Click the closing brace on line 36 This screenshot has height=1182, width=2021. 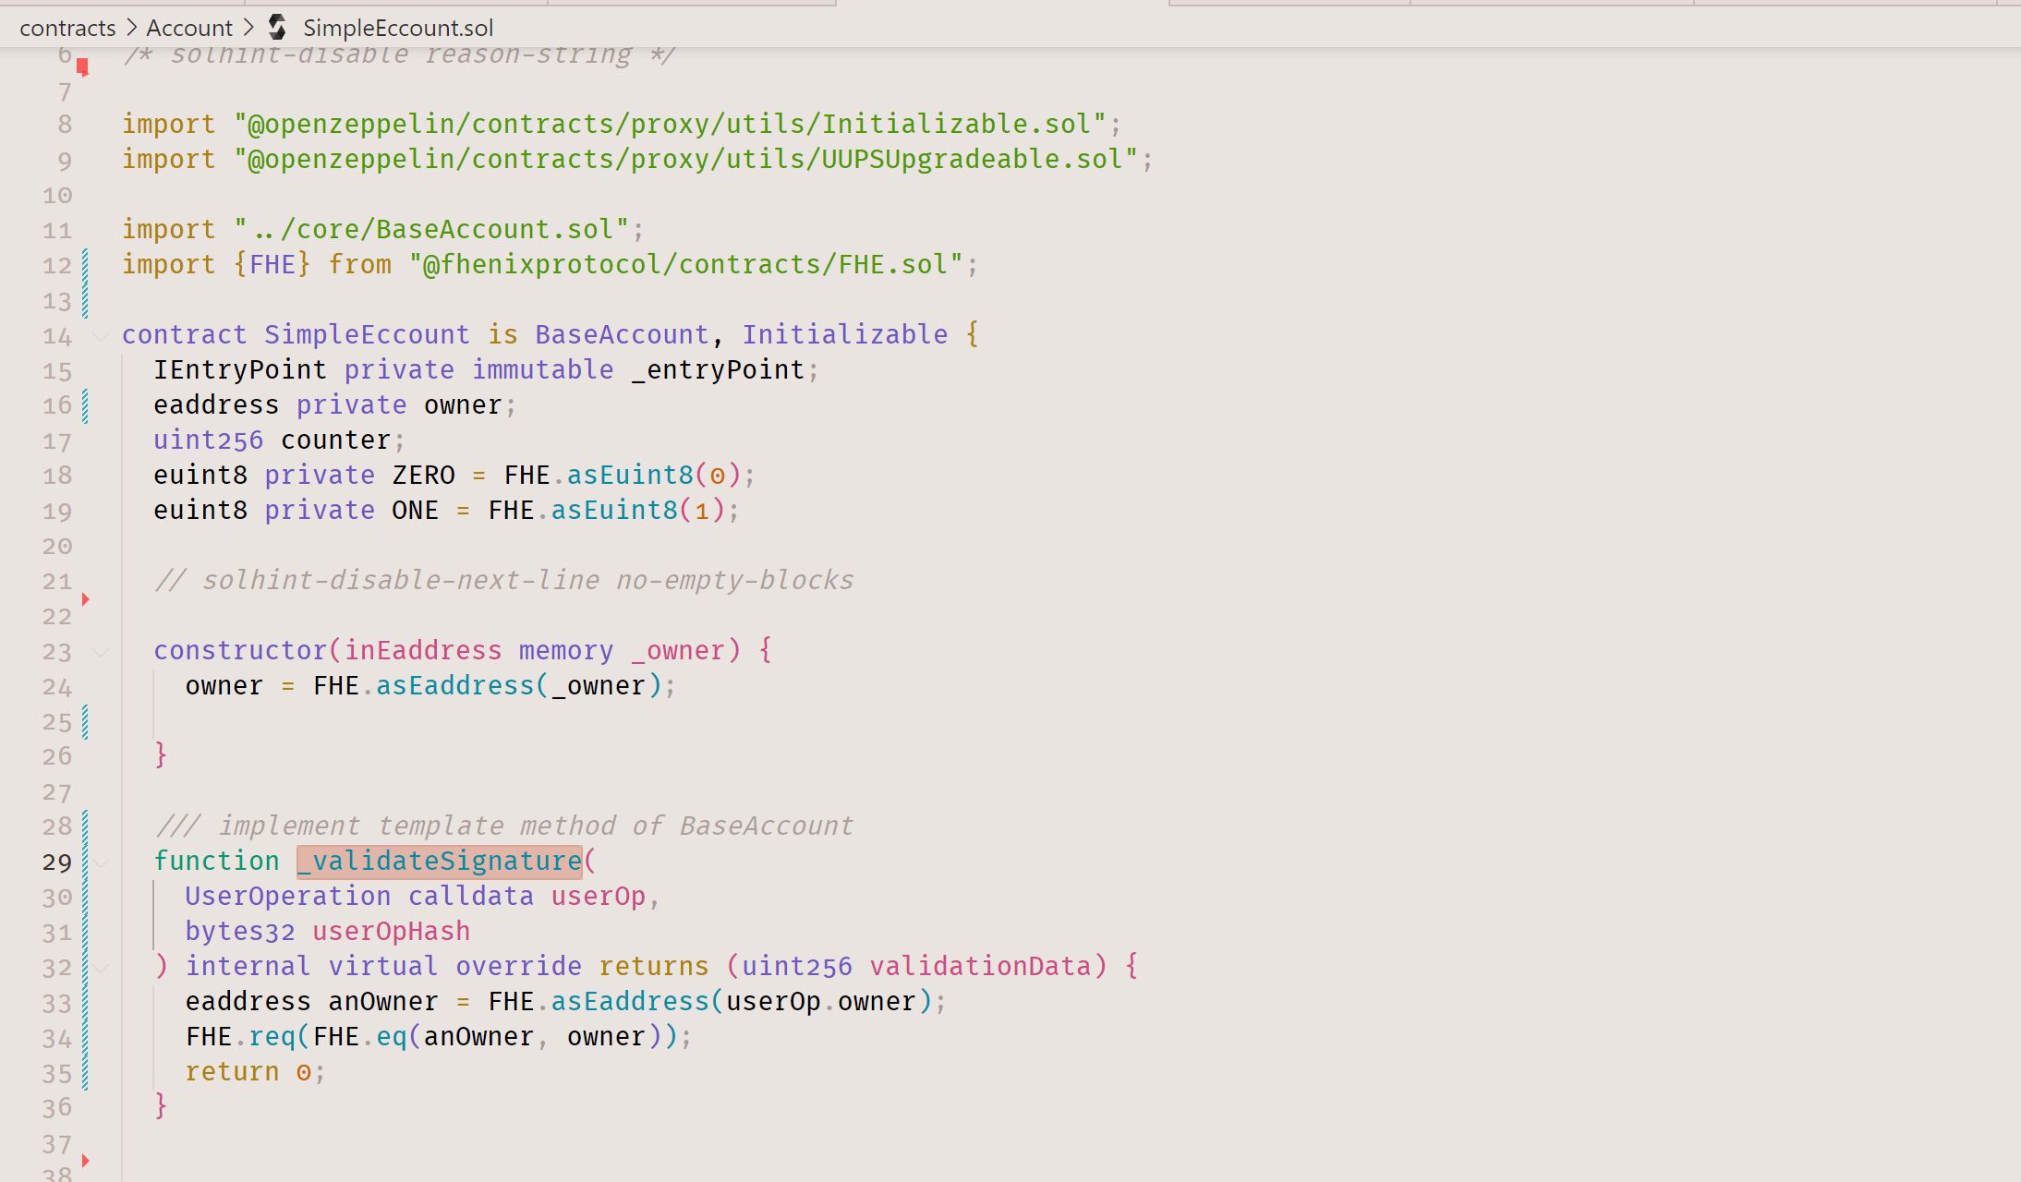[x=161, y=1105]
